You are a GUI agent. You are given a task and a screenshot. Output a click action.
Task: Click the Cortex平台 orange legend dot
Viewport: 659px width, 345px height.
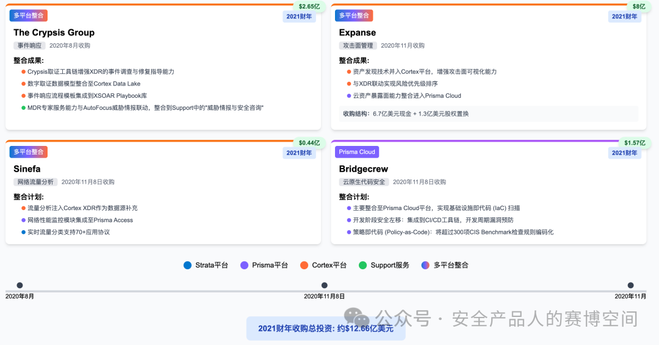coord(304,265)
